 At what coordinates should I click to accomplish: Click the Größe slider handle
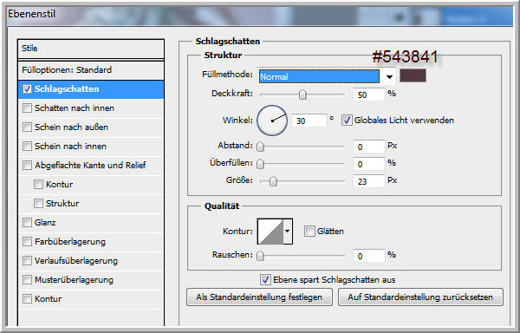pyautogui.click(x=273, y=181)
